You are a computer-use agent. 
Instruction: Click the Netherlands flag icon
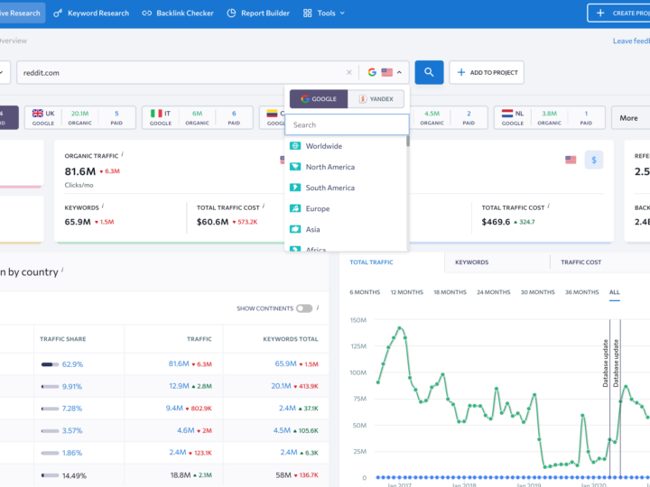click(x=507, y=113)
